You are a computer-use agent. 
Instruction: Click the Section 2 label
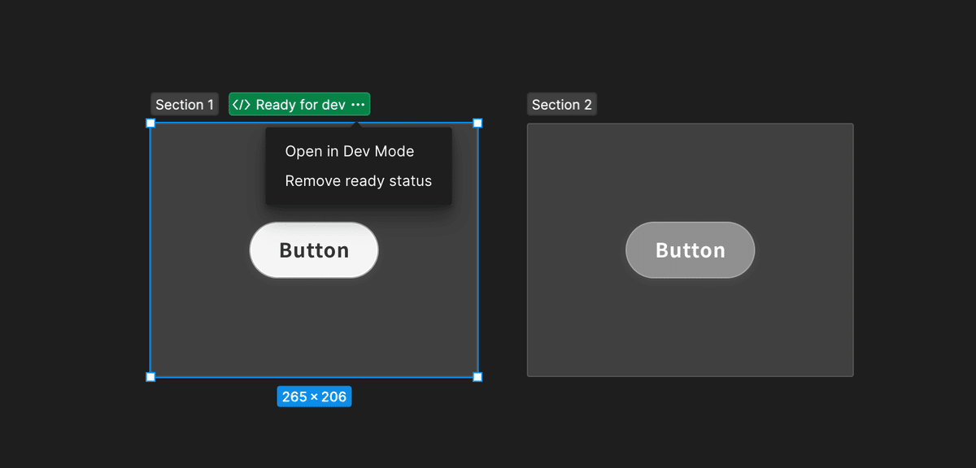click(562, 105)
